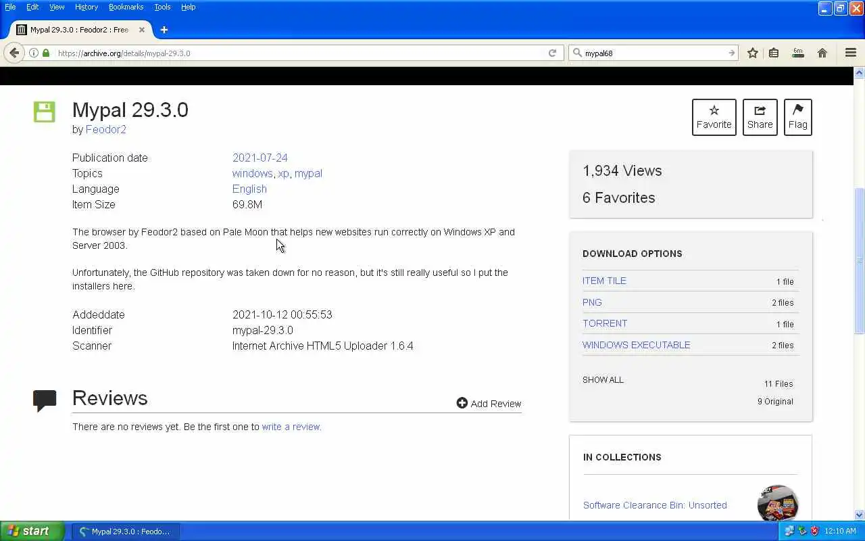This screenshot has height=541, width=865.
Task: Open the Help menu
Action: pos(188,7)
